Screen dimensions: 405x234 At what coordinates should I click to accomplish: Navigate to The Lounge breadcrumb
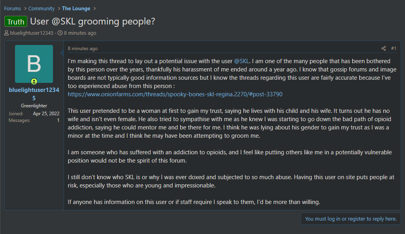(x=76, y=9)
